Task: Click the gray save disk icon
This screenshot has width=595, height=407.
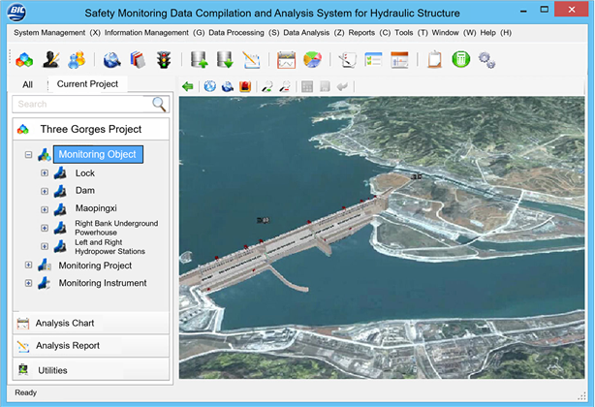Action: pyautogui.click(x=325, y=86)
